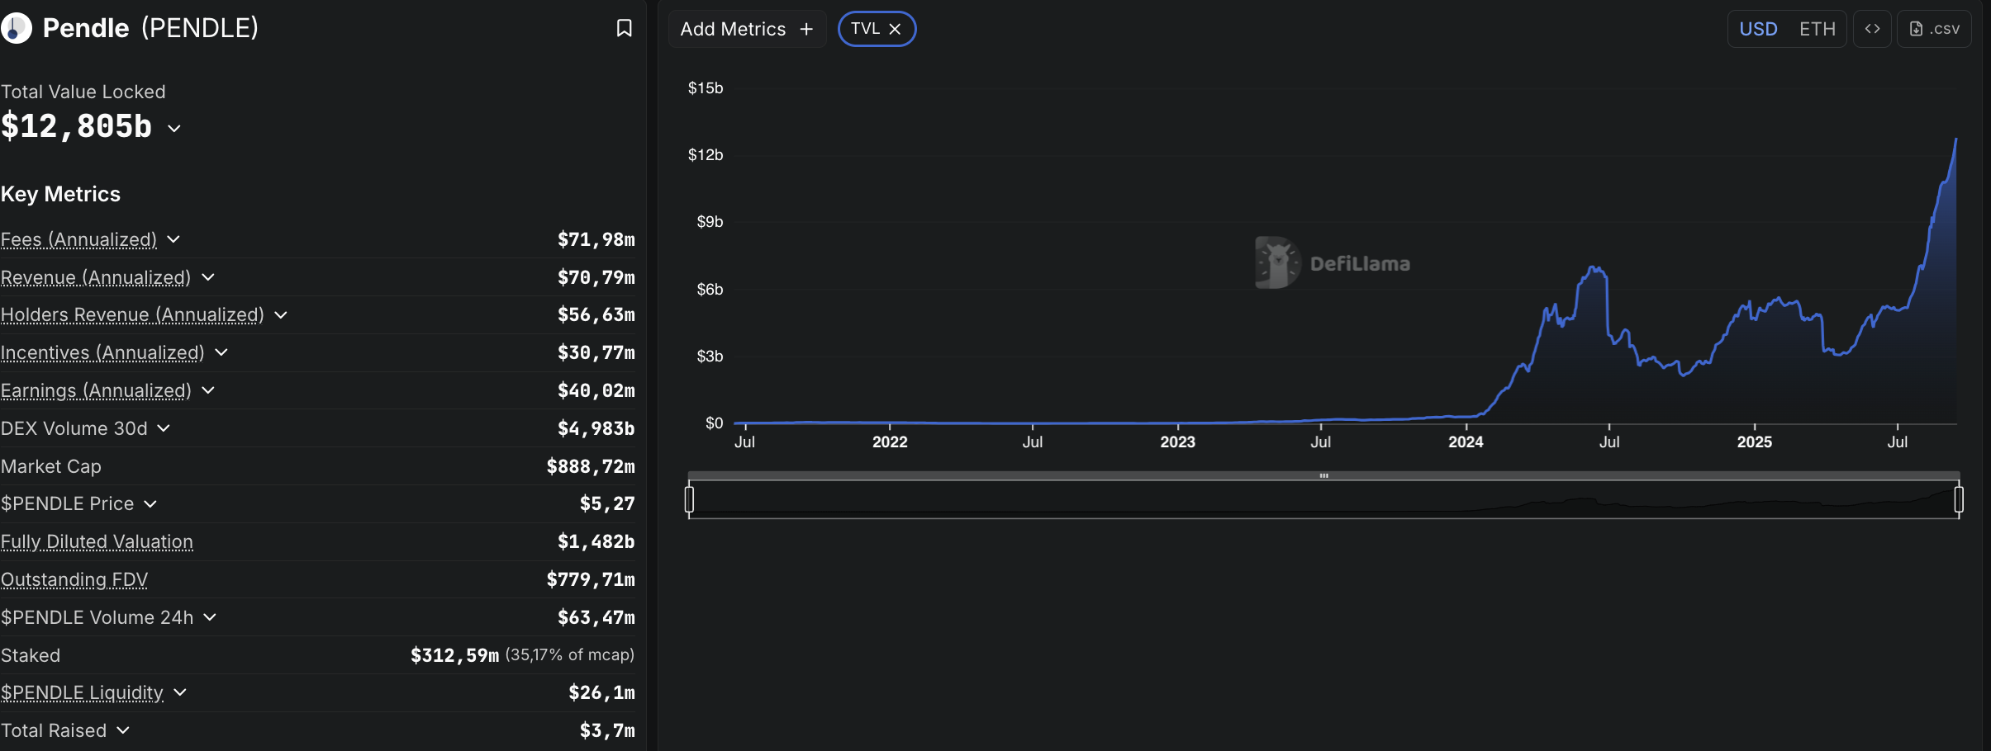Expand Fees (Annualized) details
This screenshot has height=751, width=1991.
[x=173, y=239]
